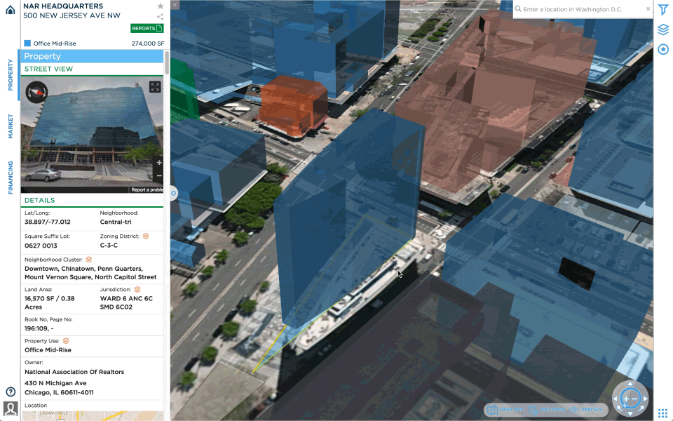
Task: Select the Street View section heading
Action: click(48, 69)
